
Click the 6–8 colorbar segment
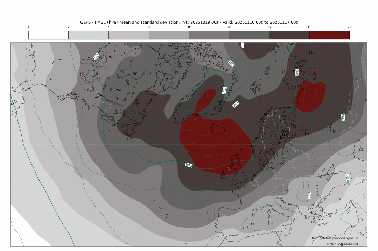[x=169, y=35]
